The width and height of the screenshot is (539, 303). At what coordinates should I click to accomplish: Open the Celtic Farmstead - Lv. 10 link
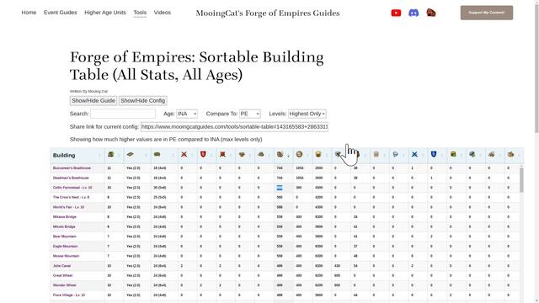pos(72,188)
